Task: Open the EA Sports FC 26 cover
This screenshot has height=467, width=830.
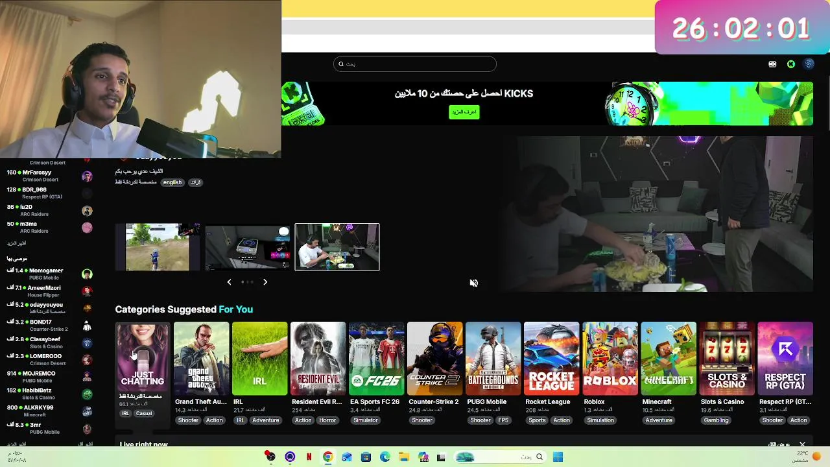Action: pyautogui.click(x=376, y=359)
